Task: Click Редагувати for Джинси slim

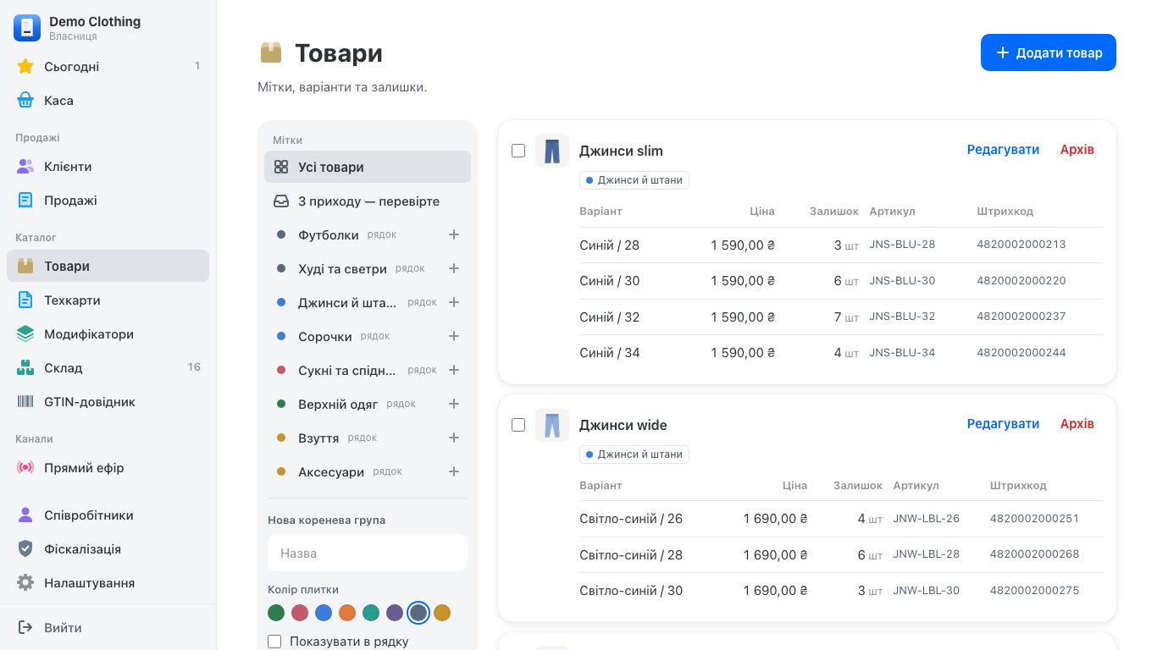Action: [x=1003, y=150]
